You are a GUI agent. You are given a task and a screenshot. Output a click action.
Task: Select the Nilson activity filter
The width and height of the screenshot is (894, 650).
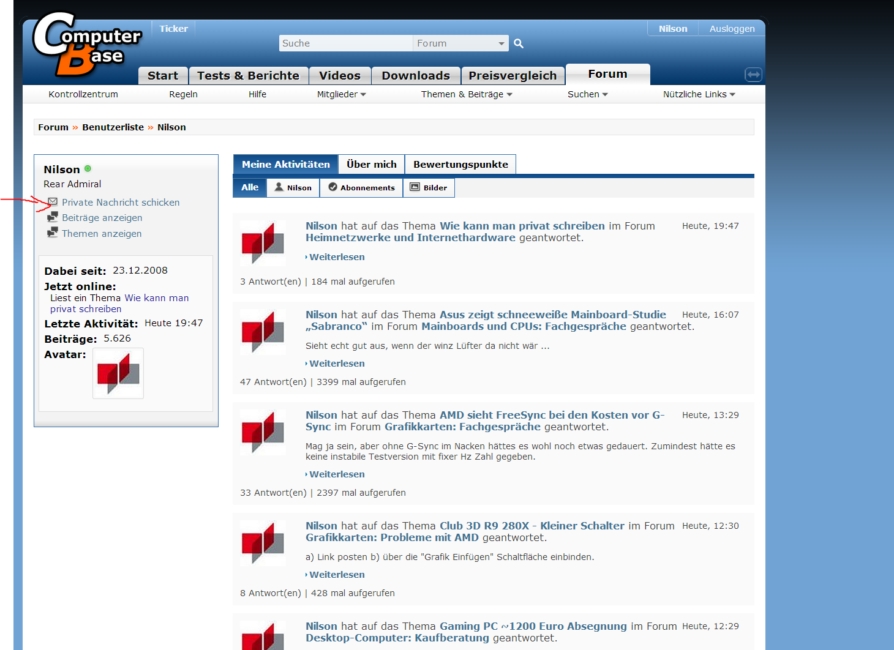click(293, 187)
